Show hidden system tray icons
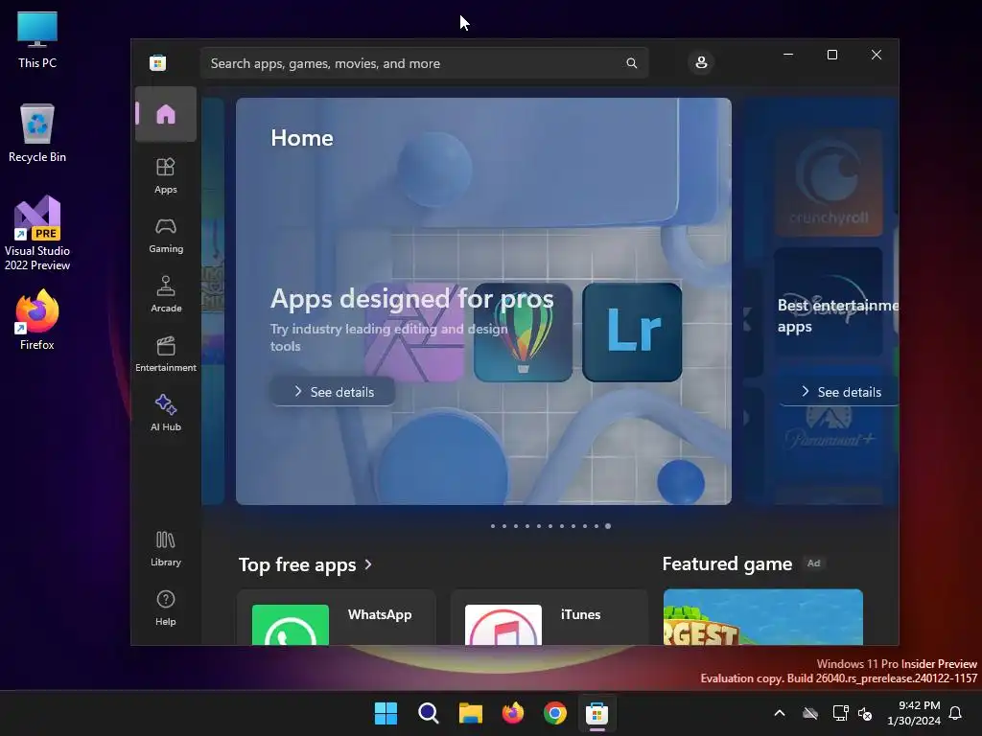Screen dimensions: 982x736 [780, 713]
